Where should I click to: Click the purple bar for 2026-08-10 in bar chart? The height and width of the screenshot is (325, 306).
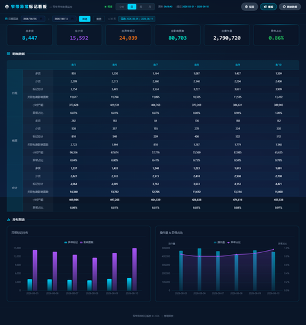(134, 269)
